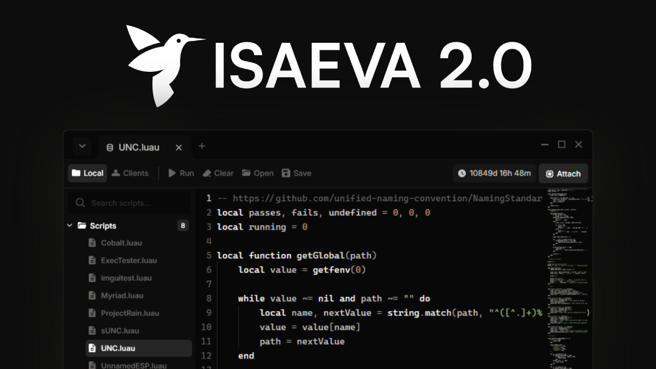Minimize the Isaeva window
This screenshot has width=656, height=369.
coord(545,145)
